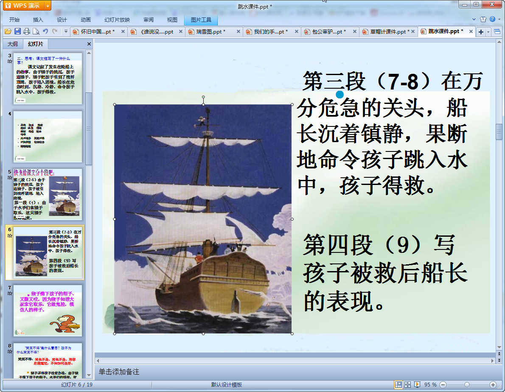
Task: Open WPS help with the question mark
Action: click(x=492, y=20)
